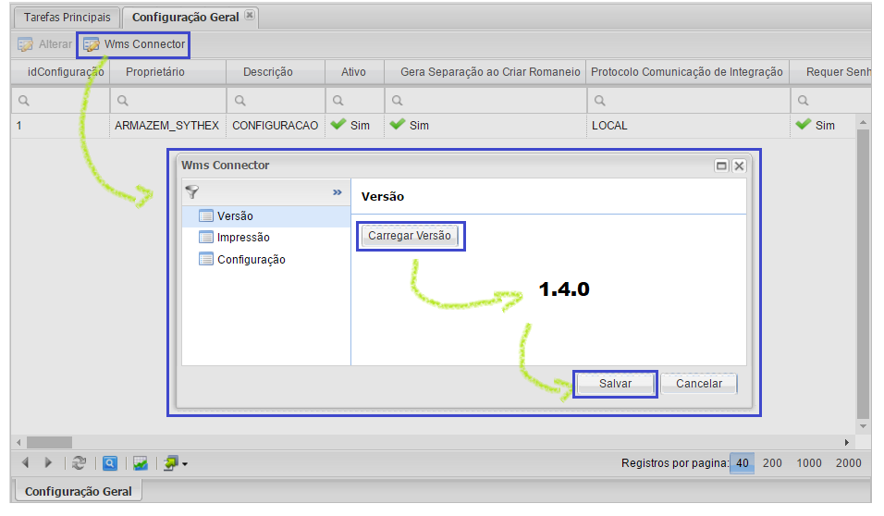
Task: Click the chart icon in bottom toolbar
Action: pyautogui.click(x=141, y=463)
